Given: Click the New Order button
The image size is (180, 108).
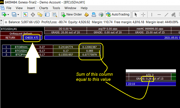Looking at the screenshot, I should click(71, 15).
